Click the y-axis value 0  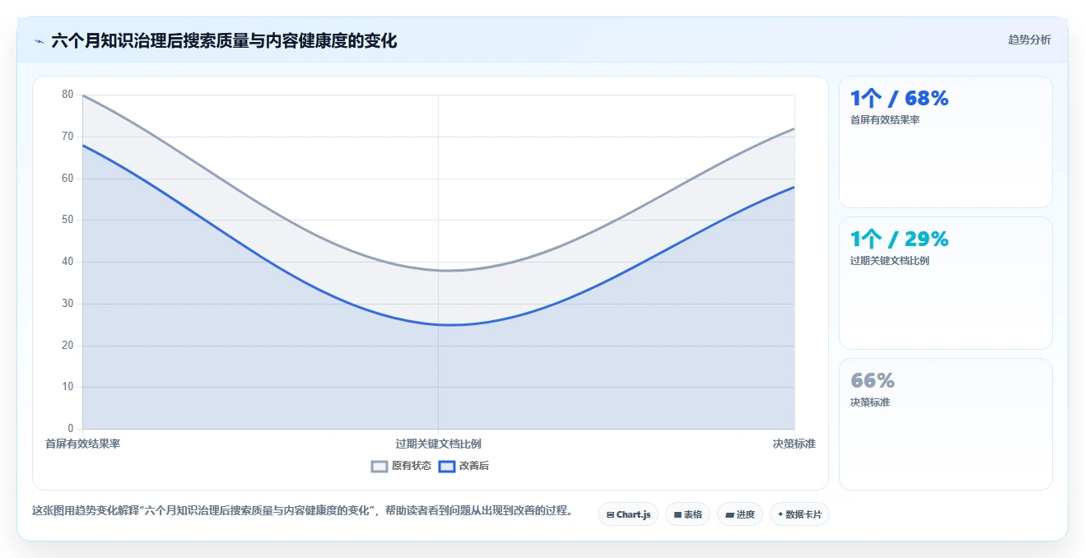point(70,429)
